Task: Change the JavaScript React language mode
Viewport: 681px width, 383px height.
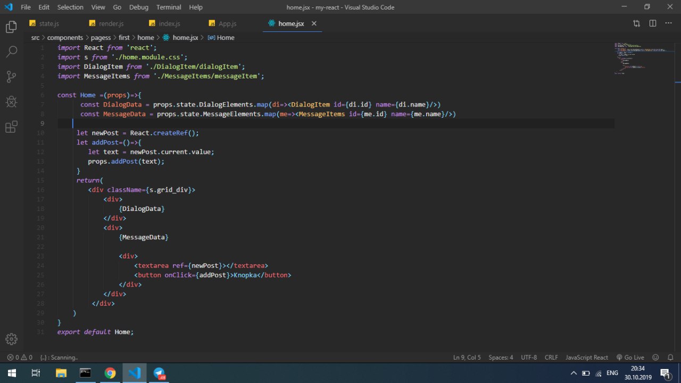Action: [586, 357]
